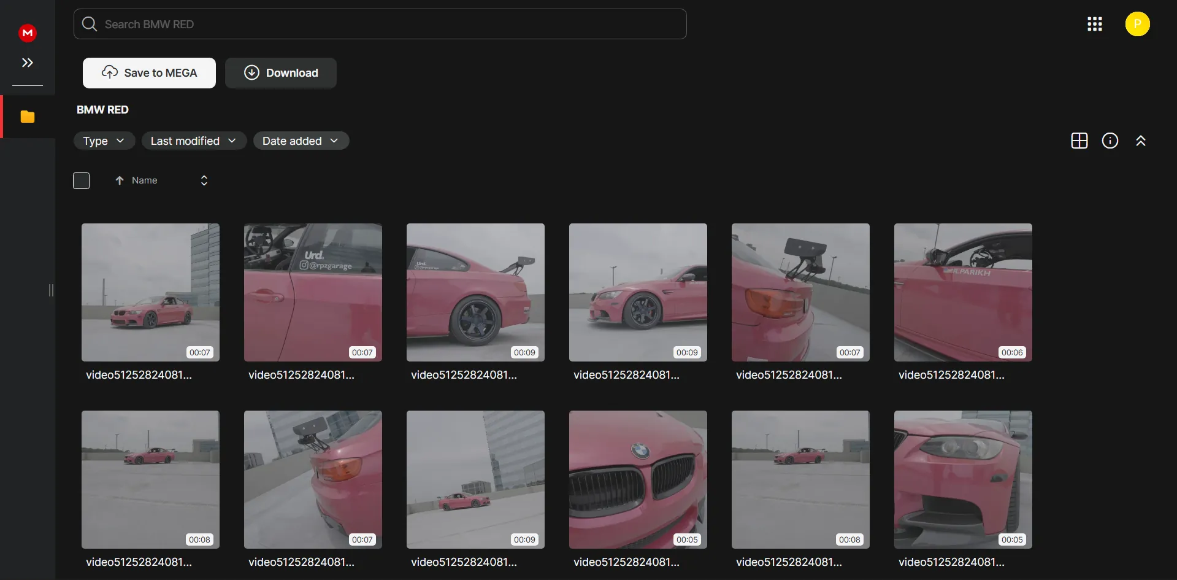This screenshot has height=580, width=1177.
Task: Sort files by clicking the Name header
Action: [x=145, y=180]
